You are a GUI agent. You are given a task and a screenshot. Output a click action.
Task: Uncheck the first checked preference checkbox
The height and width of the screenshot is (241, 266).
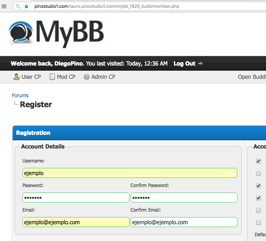258,161
